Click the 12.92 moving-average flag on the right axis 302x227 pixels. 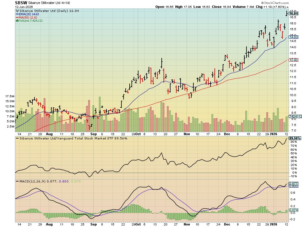pos(293,60)
